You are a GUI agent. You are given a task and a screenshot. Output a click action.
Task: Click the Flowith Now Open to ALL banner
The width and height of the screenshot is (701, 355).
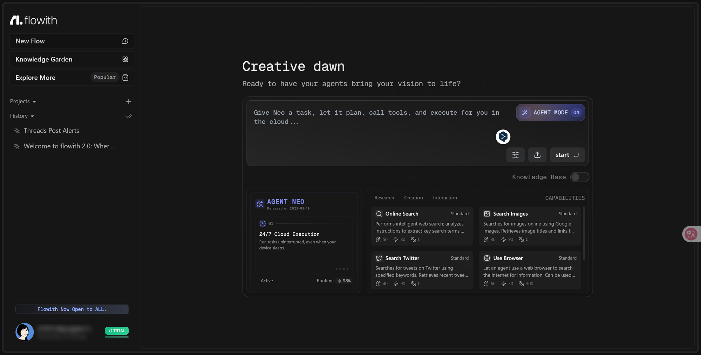click(72, 309)
